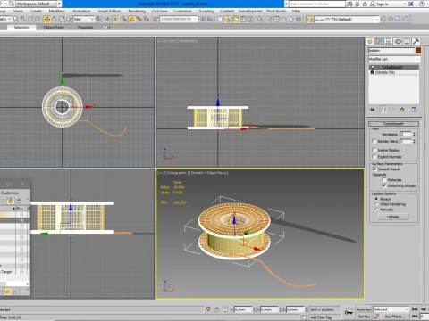
Task: Open the Create command panel tab
Action: [x=370, y=42]
